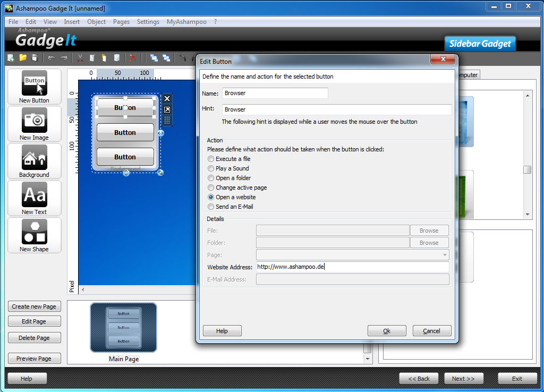Close the Edit Button dialog
Image resolution: width=544 pixels, height=392 pixels.
pyautogui.click(x=443, y=59)
